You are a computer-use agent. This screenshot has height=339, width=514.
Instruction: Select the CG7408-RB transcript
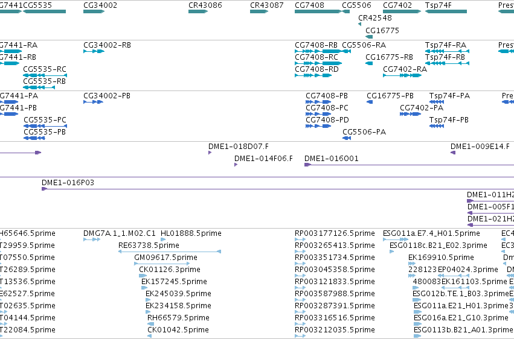coord(318,51)
